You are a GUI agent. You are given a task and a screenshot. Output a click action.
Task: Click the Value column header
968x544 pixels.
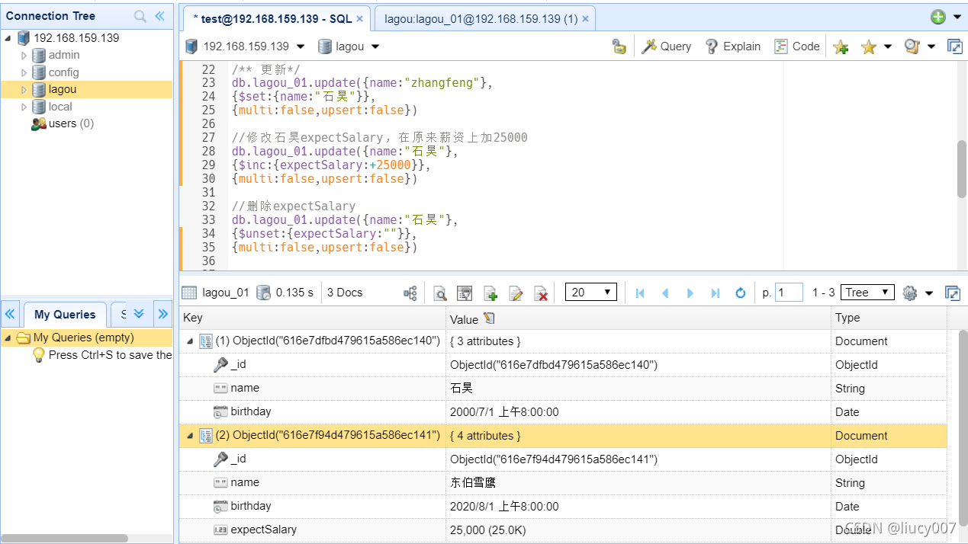(638, 318)
